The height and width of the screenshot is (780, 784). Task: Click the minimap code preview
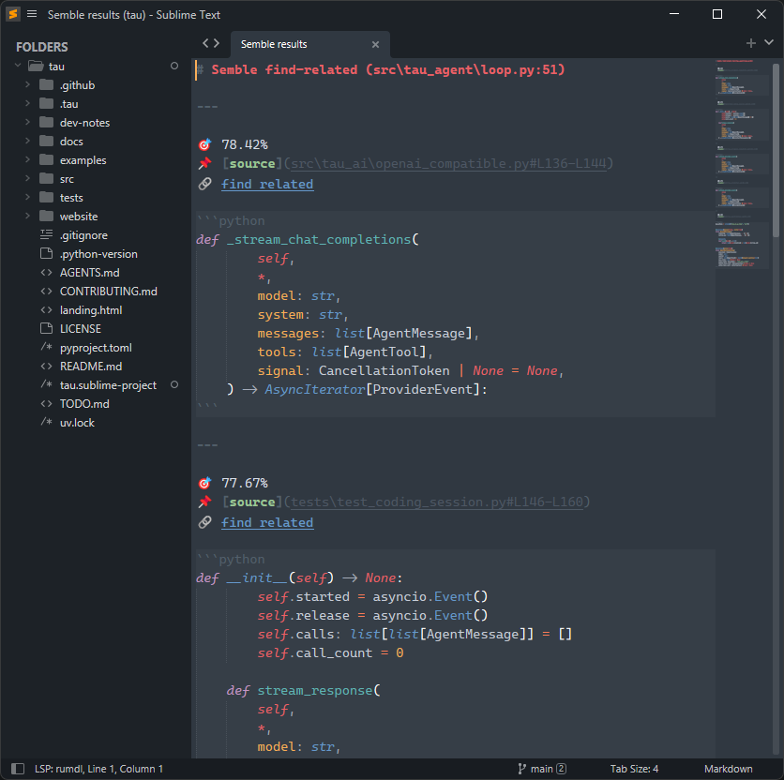pyautogui.click(x=742, y=164)
